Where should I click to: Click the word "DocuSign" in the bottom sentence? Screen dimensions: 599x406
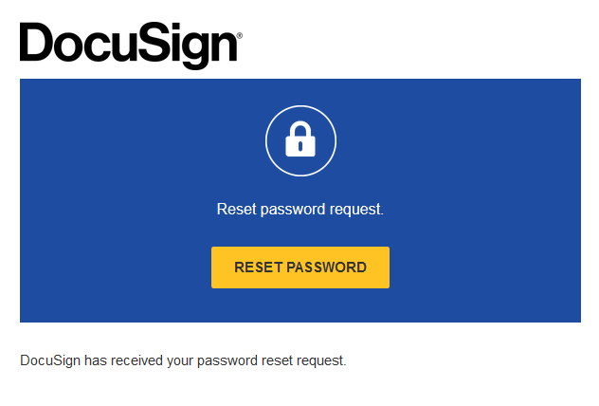(x=49, y=361)
